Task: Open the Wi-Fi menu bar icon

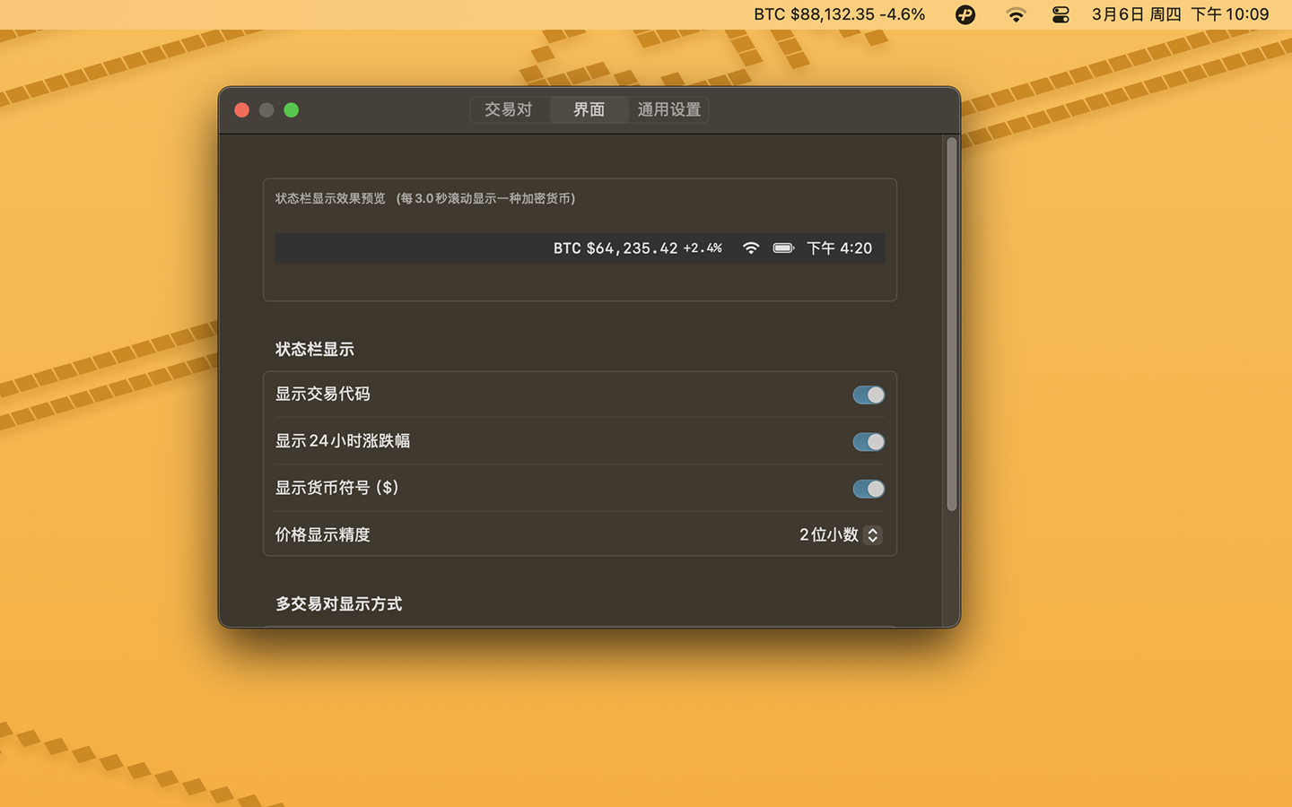Action: click(x=1016, y=14)
